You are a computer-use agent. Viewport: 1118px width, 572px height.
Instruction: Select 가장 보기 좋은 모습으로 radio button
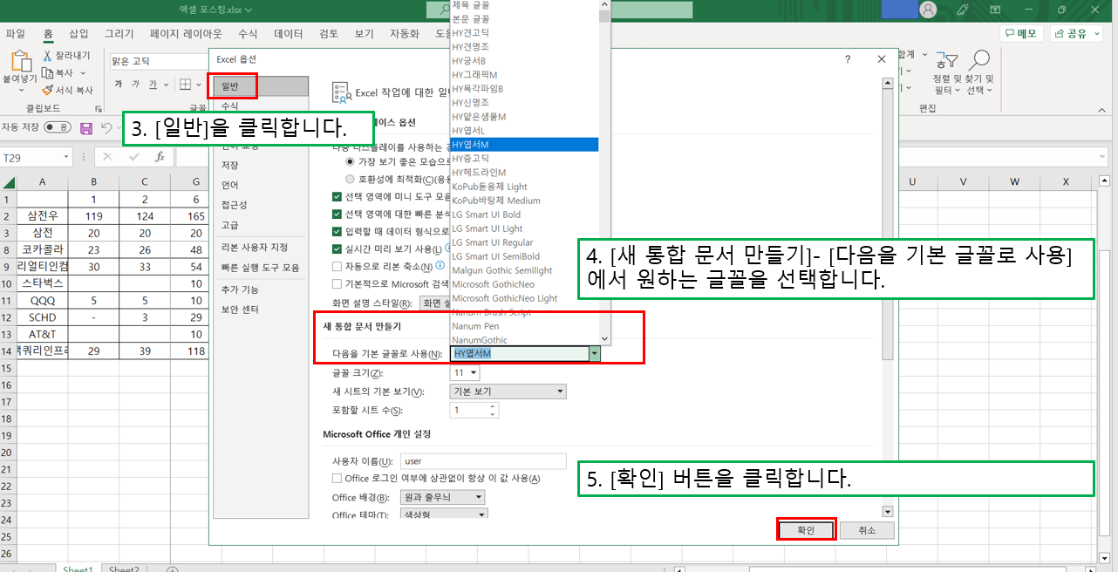click(351, 161)
